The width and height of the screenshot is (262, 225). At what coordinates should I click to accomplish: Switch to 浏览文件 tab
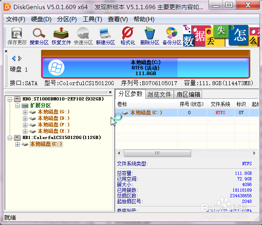tap(159, 94)
